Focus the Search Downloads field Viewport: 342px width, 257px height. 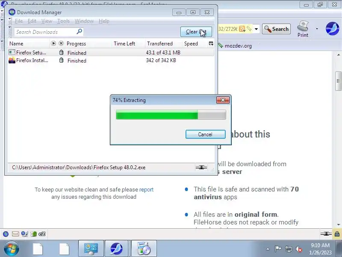49,32
